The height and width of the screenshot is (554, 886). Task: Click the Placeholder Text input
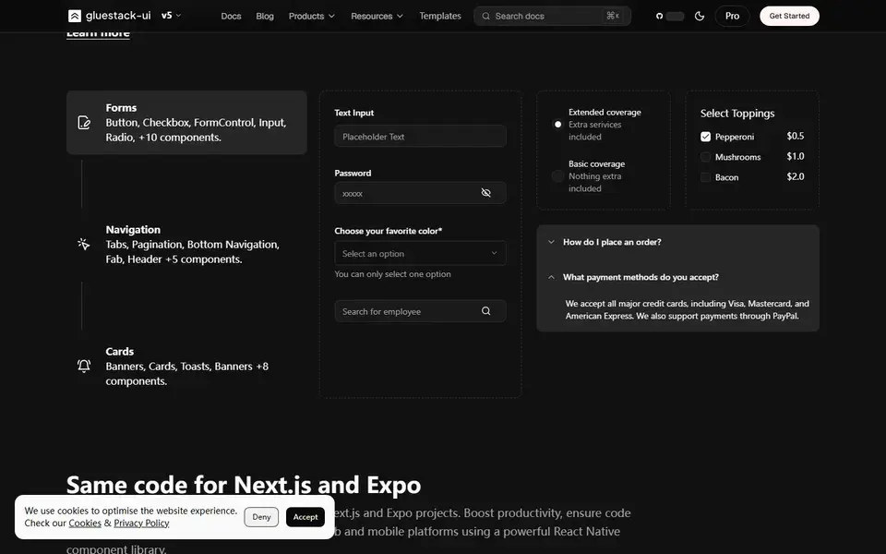tap(420, 137)
